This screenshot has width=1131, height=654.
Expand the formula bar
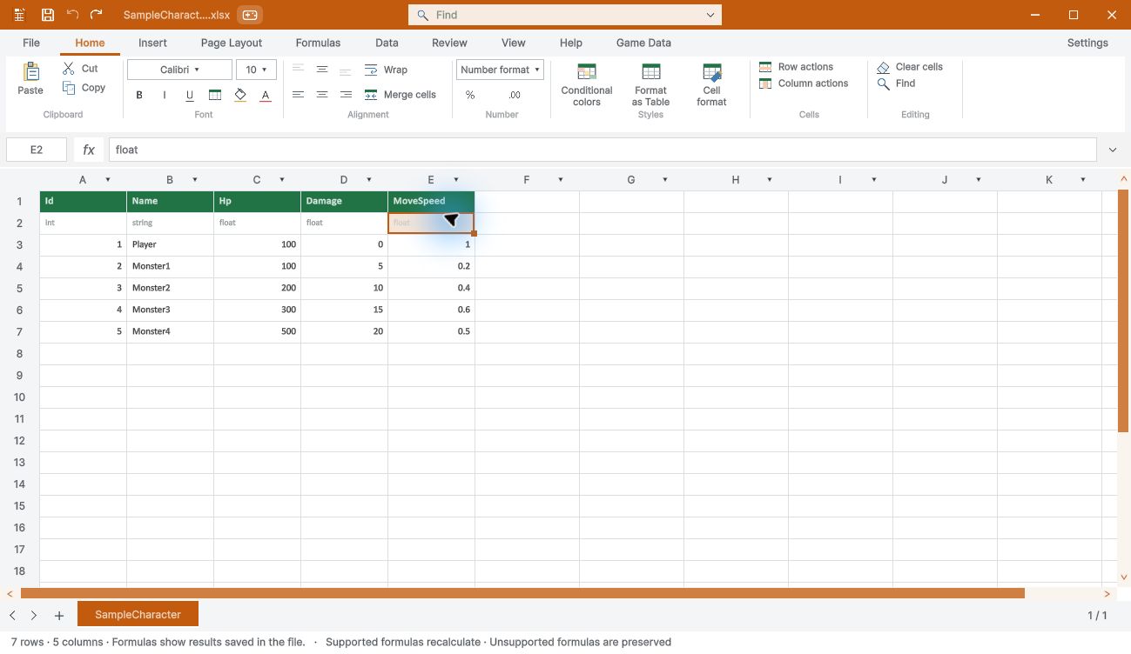click(x=1113, y=150)
